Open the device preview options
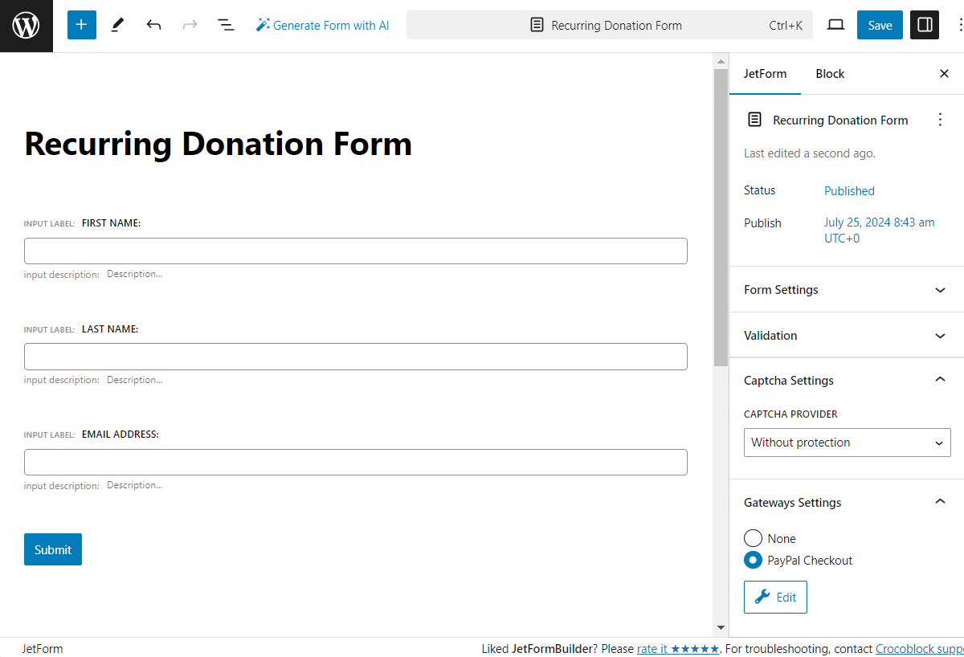This screenshot has width=964, height=657. coord(835,25)
